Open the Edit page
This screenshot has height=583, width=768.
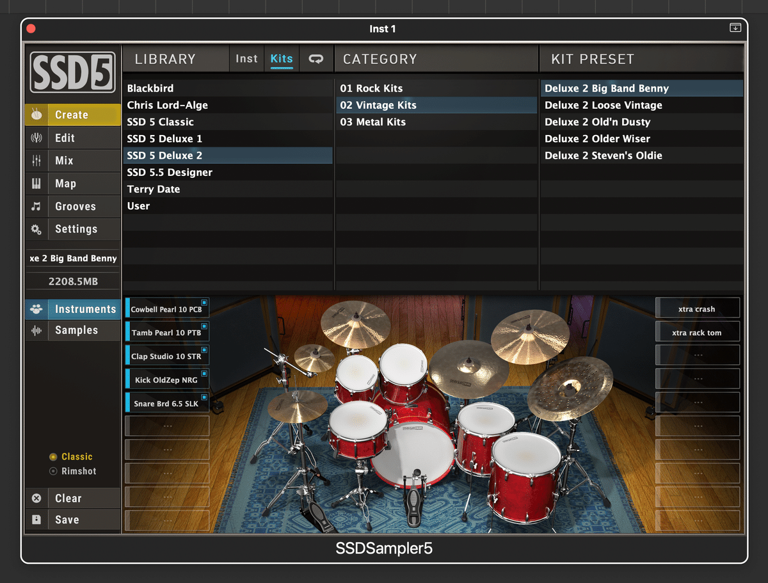(x=72, y=138)
